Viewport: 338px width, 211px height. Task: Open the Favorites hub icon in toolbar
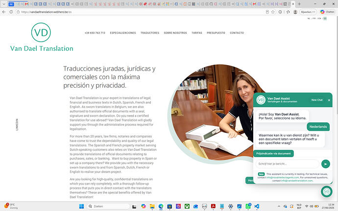(288, 12)
